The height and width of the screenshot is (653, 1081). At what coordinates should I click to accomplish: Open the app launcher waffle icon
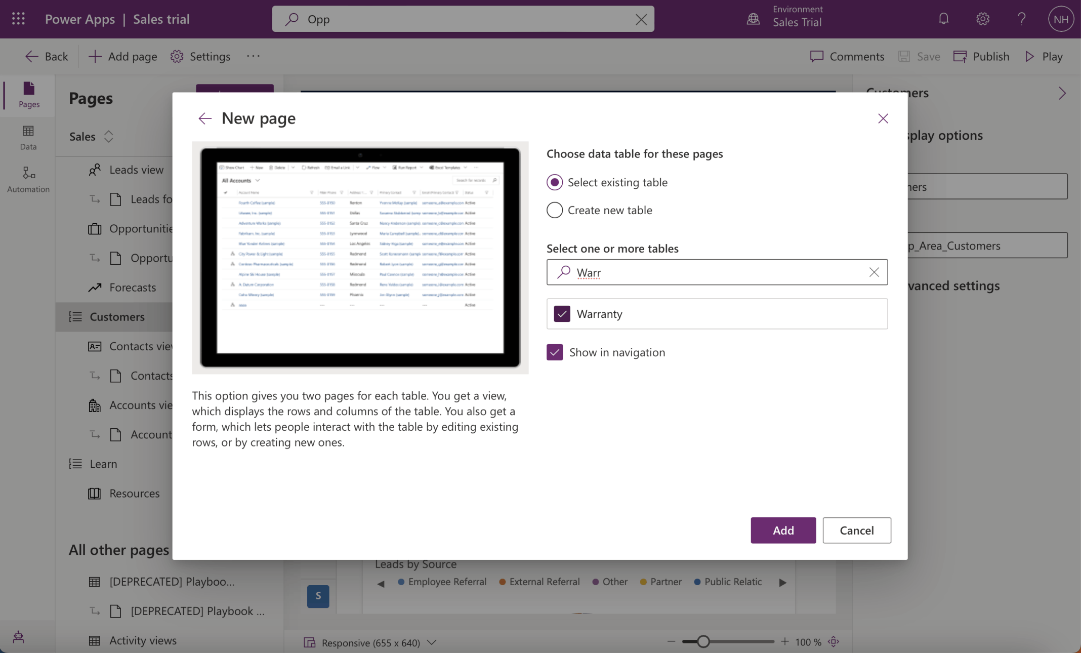[x=18, y=19]
